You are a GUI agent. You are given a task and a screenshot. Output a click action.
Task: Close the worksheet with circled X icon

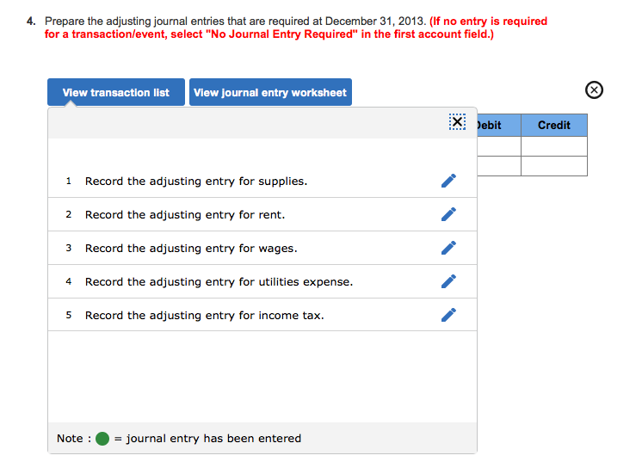(x=594, y=89)
